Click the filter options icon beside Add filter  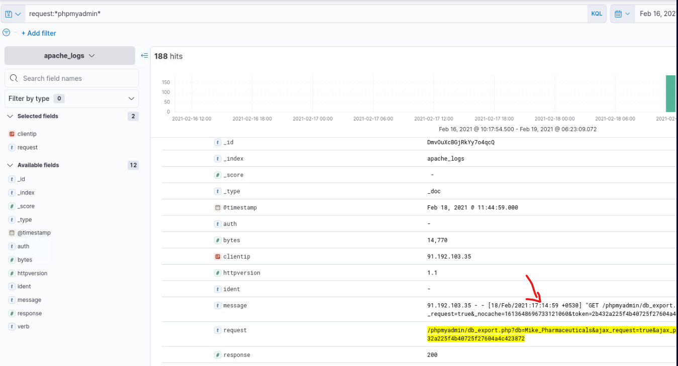pos(7,33)
